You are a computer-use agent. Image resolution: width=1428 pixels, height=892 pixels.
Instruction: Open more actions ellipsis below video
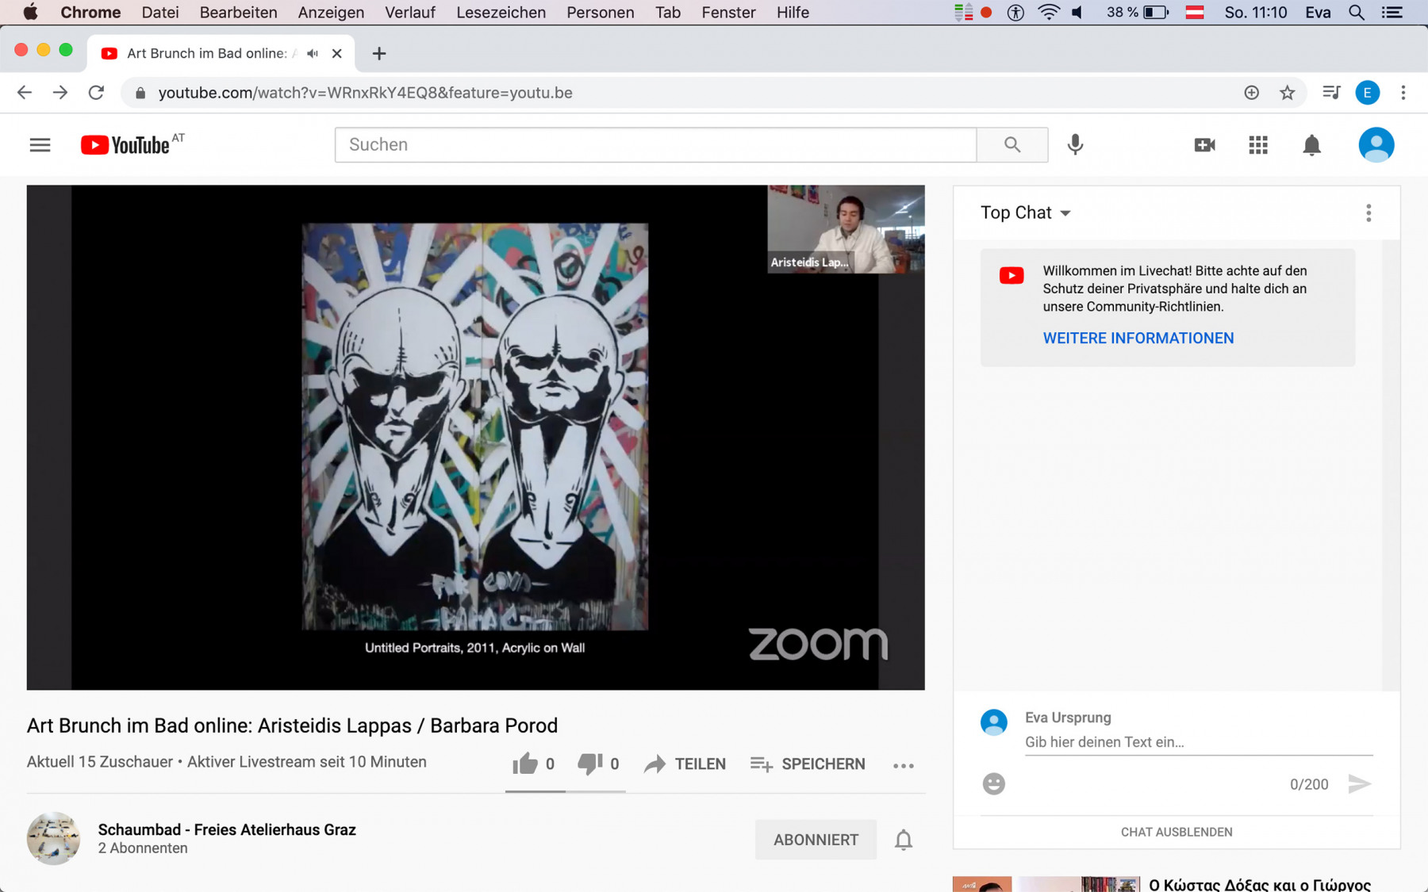point(903,765)
